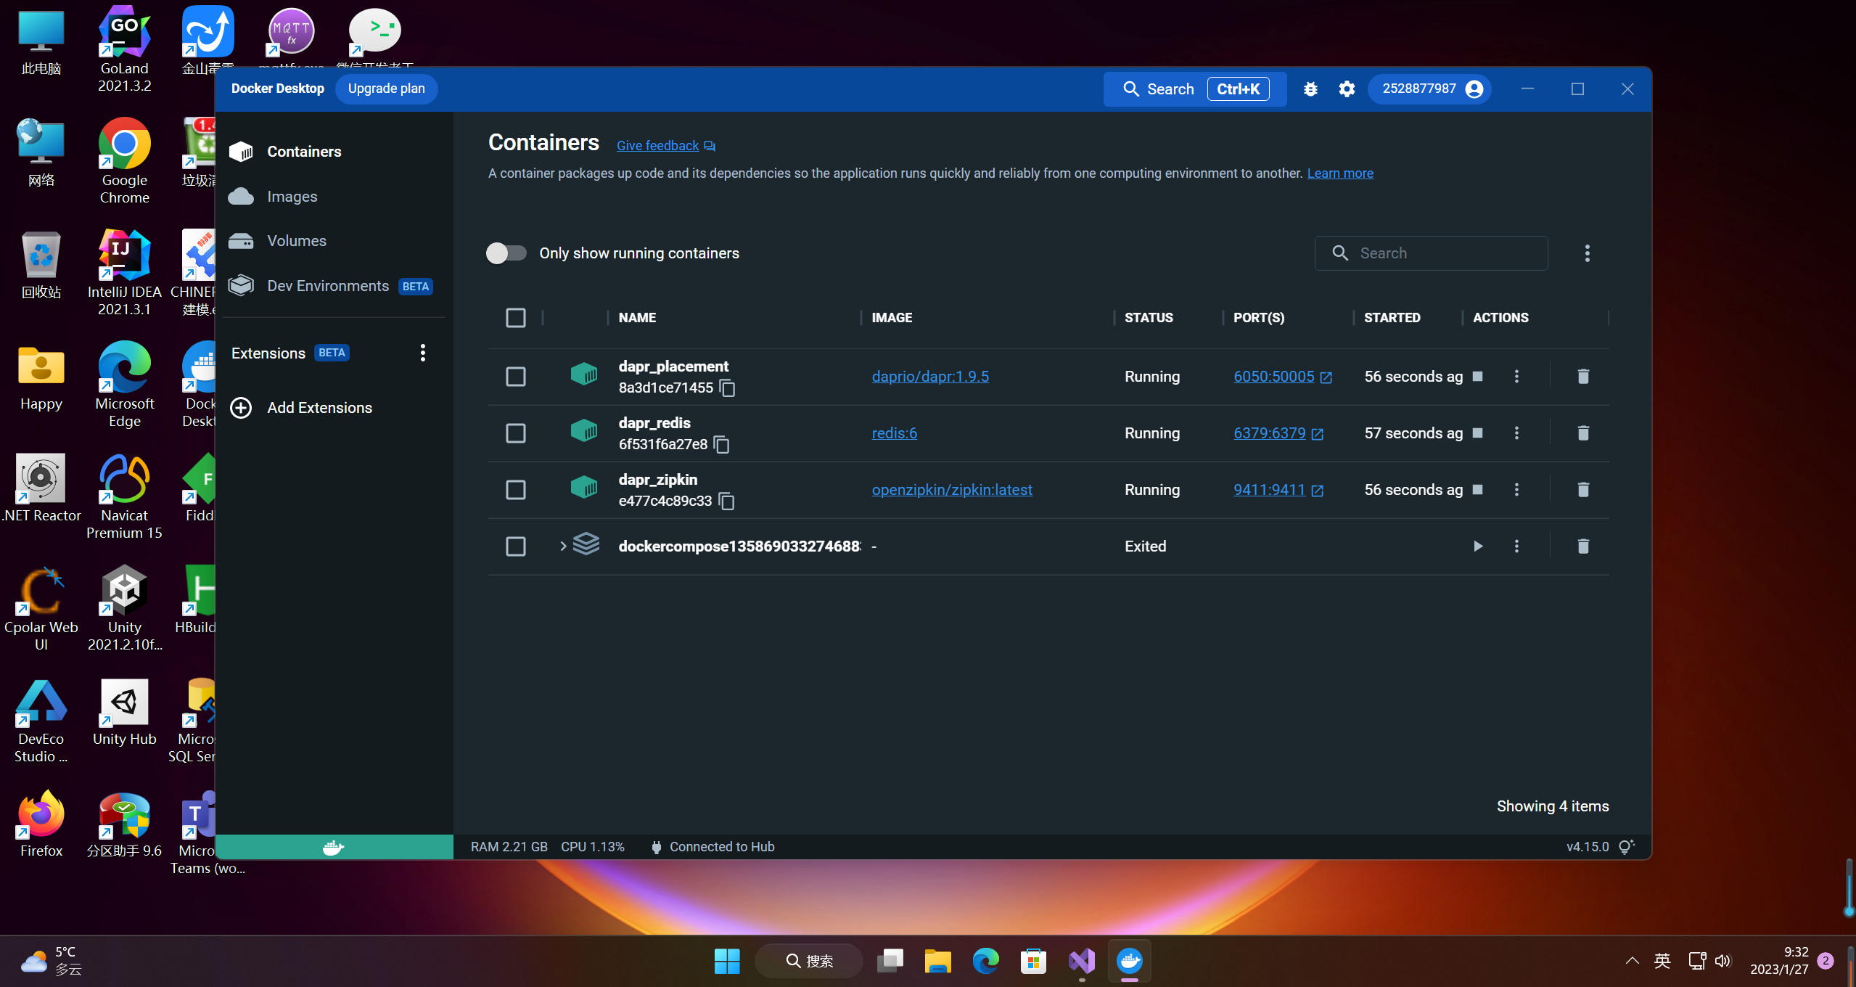Open more actions for dapr_redis
The width and height of the screenshot is (1856, 987).
tap(1516, 433)
